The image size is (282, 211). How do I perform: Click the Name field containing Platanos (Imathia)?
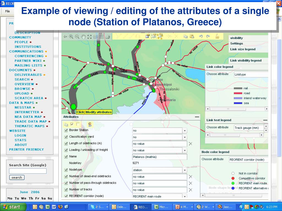coord(159,157)
